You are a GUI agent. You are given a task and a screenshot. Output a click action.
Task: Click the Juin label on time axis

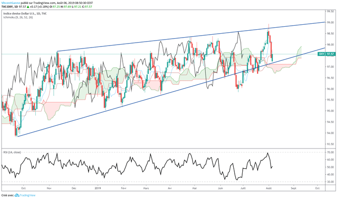tap(220, 188)
